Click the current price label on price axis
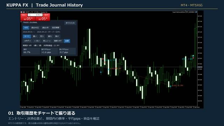 click(x=200, y=67)
